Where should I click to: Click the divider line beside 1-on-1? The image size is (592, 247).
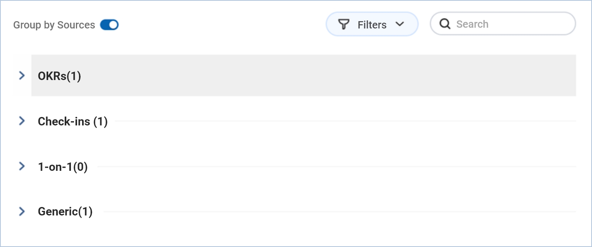click(x=335, y=167)
